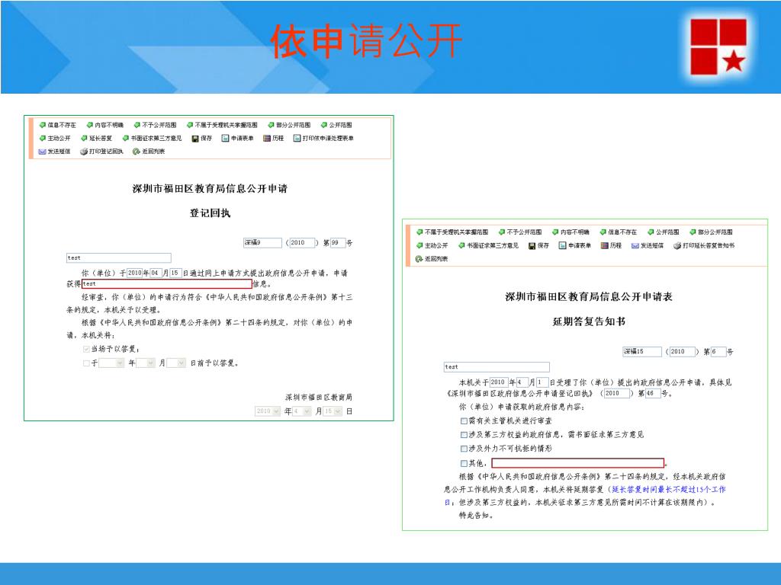
Task: Click 打印延长答复告知书 printer icon
Action: click(677, 245)
